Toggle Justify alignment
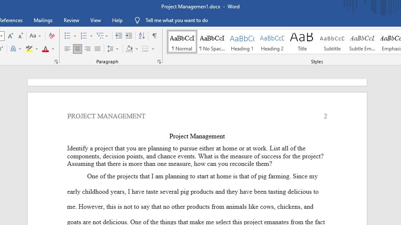Screen dimensions: 401x225 [x=98, y=49]
